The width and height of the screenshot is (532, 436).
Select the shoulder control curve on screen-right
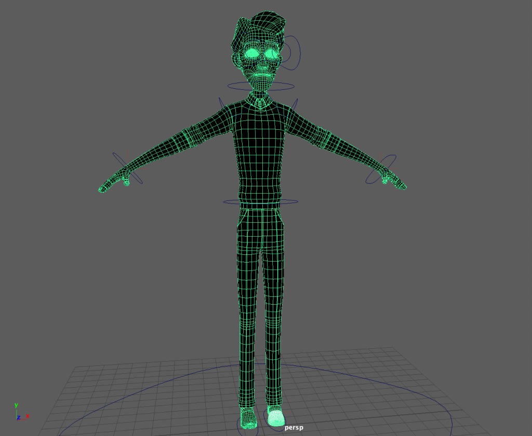(x=295, y=104)
